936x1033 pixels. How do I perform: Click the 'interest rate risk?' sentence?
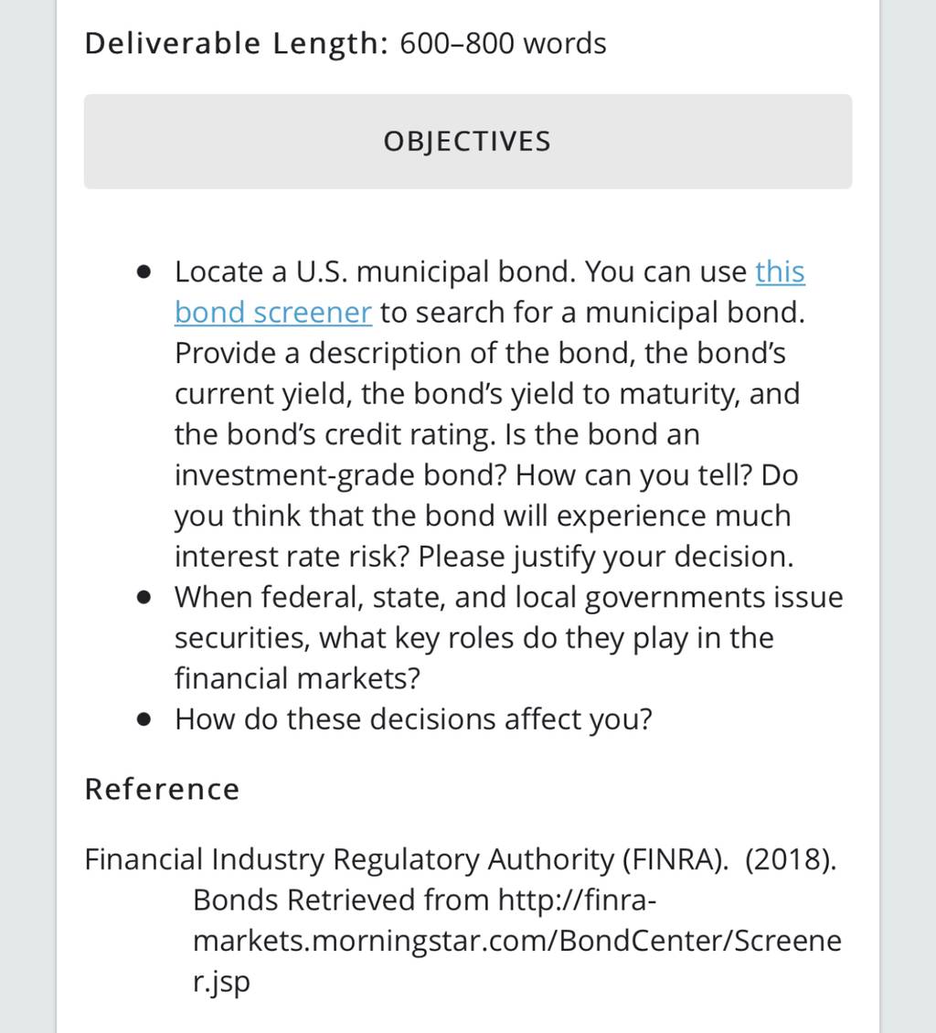coord(292,557)
